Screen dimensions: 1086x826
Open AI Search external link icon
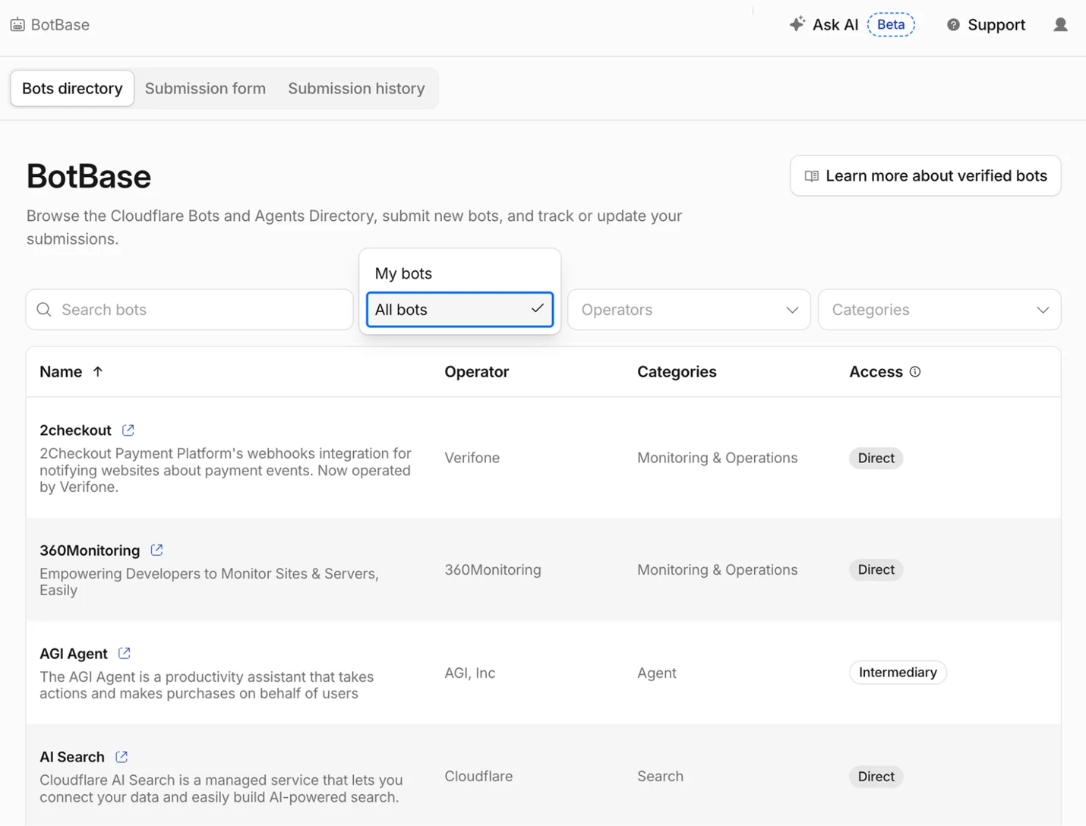(122, 757)
